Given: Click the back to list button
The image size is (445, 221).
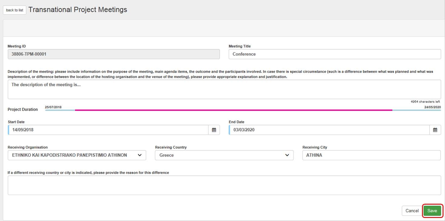Looking at the screenshot, I should pyautogui.click(x=15, y=10).
